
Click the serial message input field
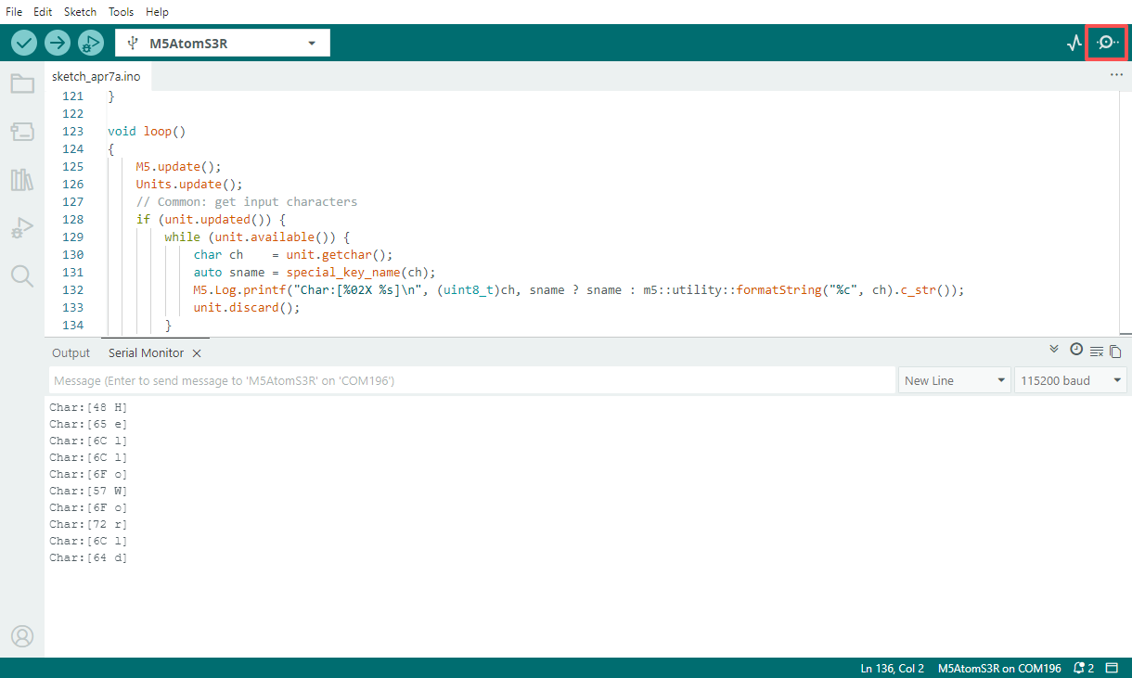click(471, 380)
